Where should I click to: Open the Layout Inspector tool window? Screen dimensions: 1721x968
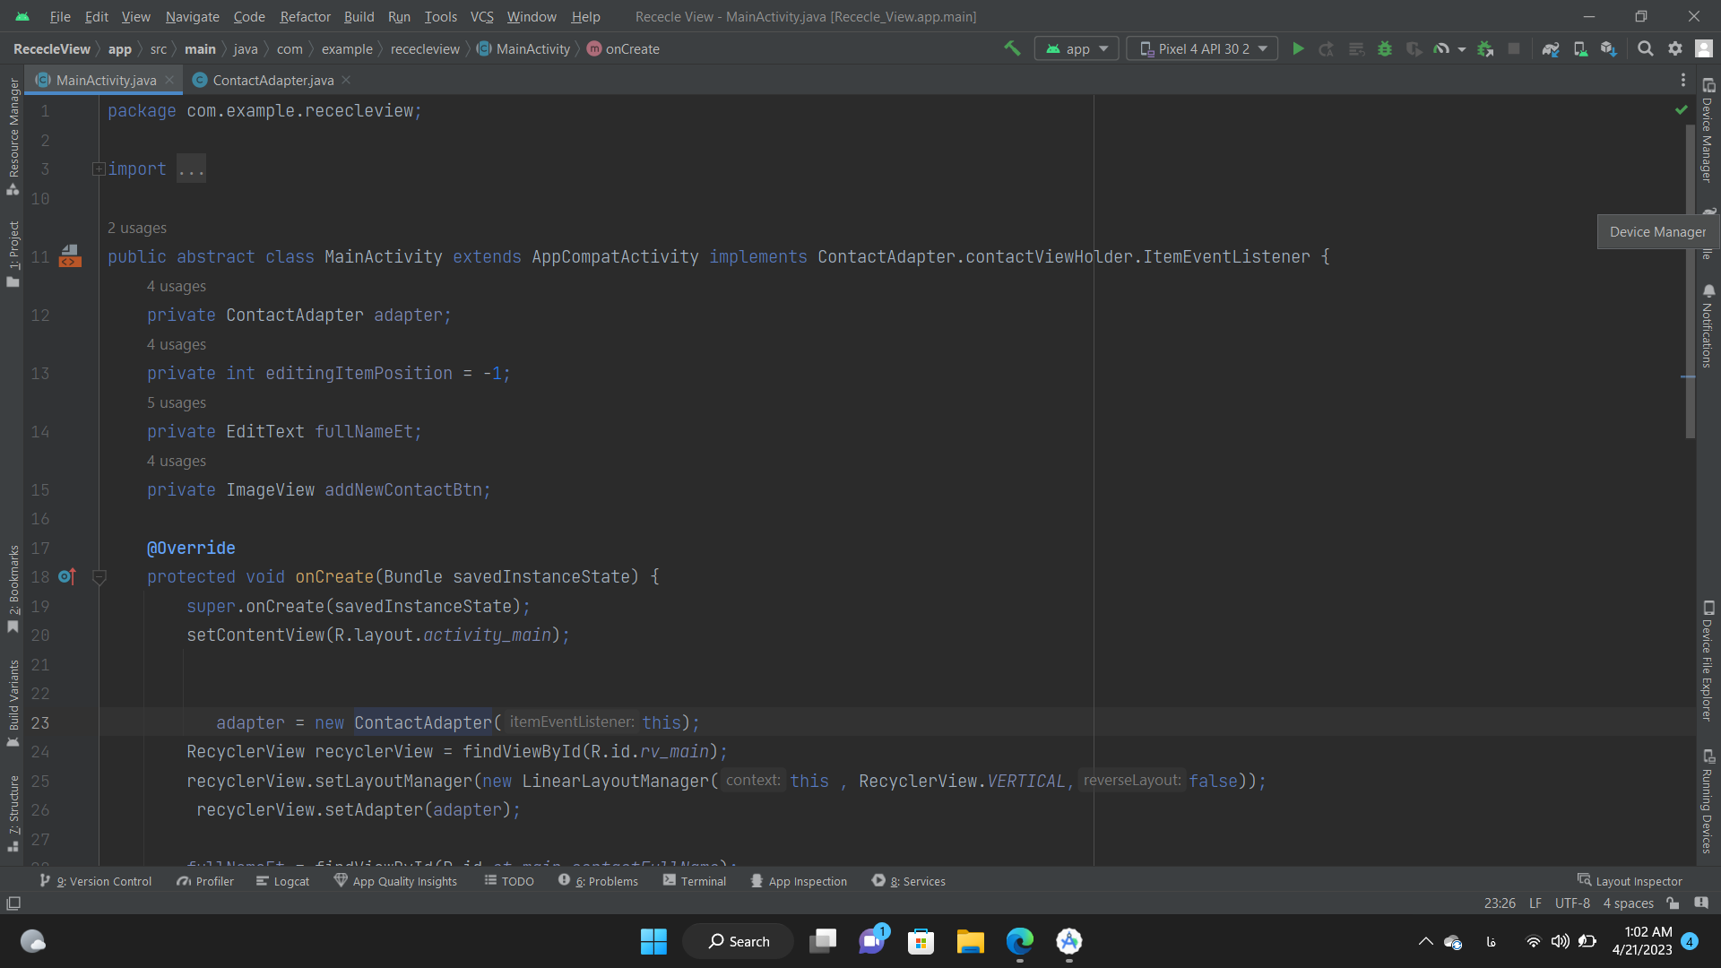(x=1630, y=881)
